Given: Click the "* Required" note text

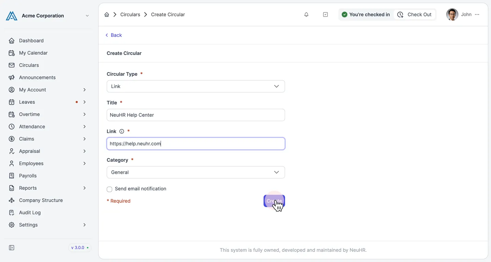Looking at the screenshot, I should click(x=119, y=201).
